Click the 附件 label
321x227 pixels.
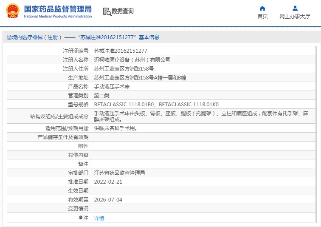(83, 146)
